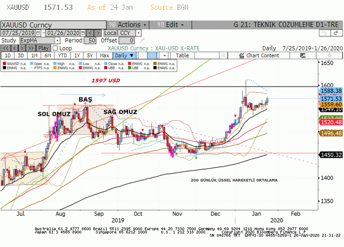Viewport: 344px width, 247px height.
Task: Click the Low legend swatch
Action: click(80, 64)
